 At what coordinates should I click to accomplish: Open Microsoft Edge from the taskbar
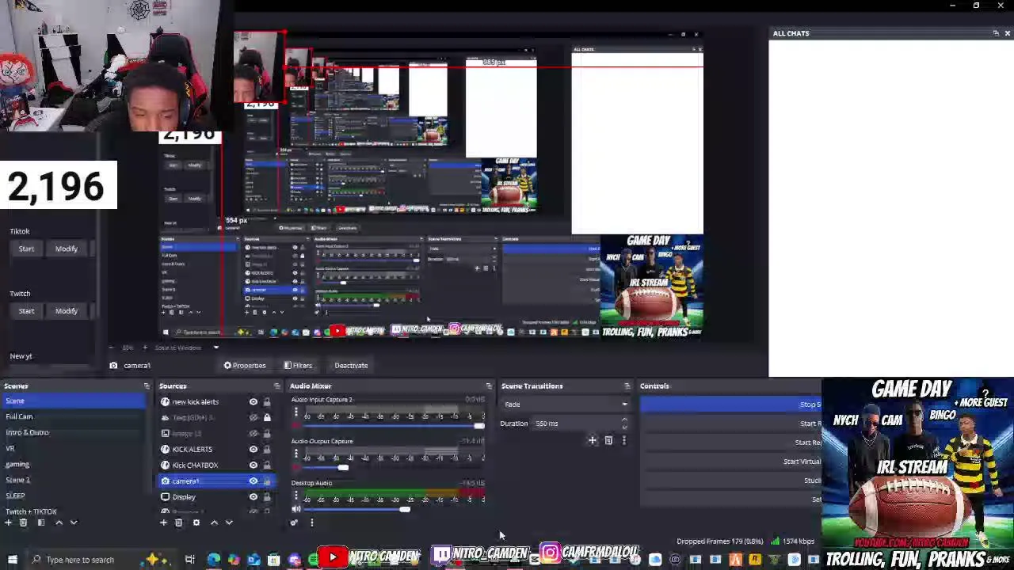click(214, 560)
